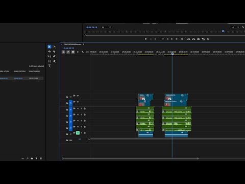Screen dimensions: 245x184
Task: Toggle lock on V2 track
Action: (x=67, y=97)
